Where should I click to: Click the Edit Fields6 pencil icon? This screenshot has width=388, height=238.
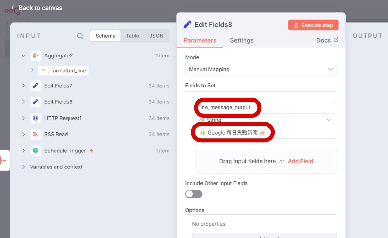(35, 102)
